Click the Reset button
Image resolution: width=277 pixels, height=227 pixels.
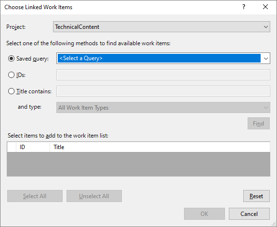pyautogui.click(x=256, y=196)
